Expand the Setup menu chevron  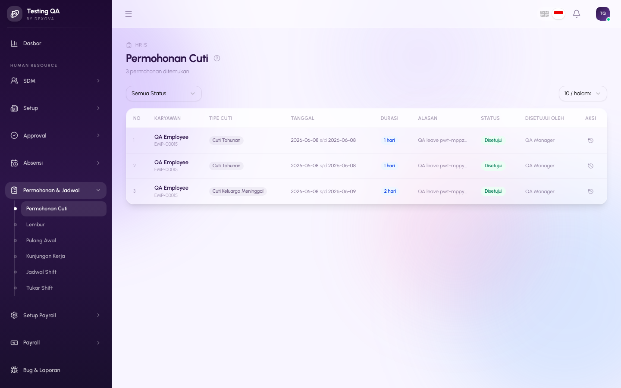98,108
